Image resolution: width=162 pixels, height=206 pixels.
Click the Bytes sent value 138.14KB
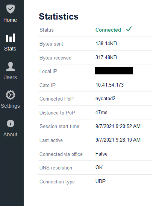[106, 43]
